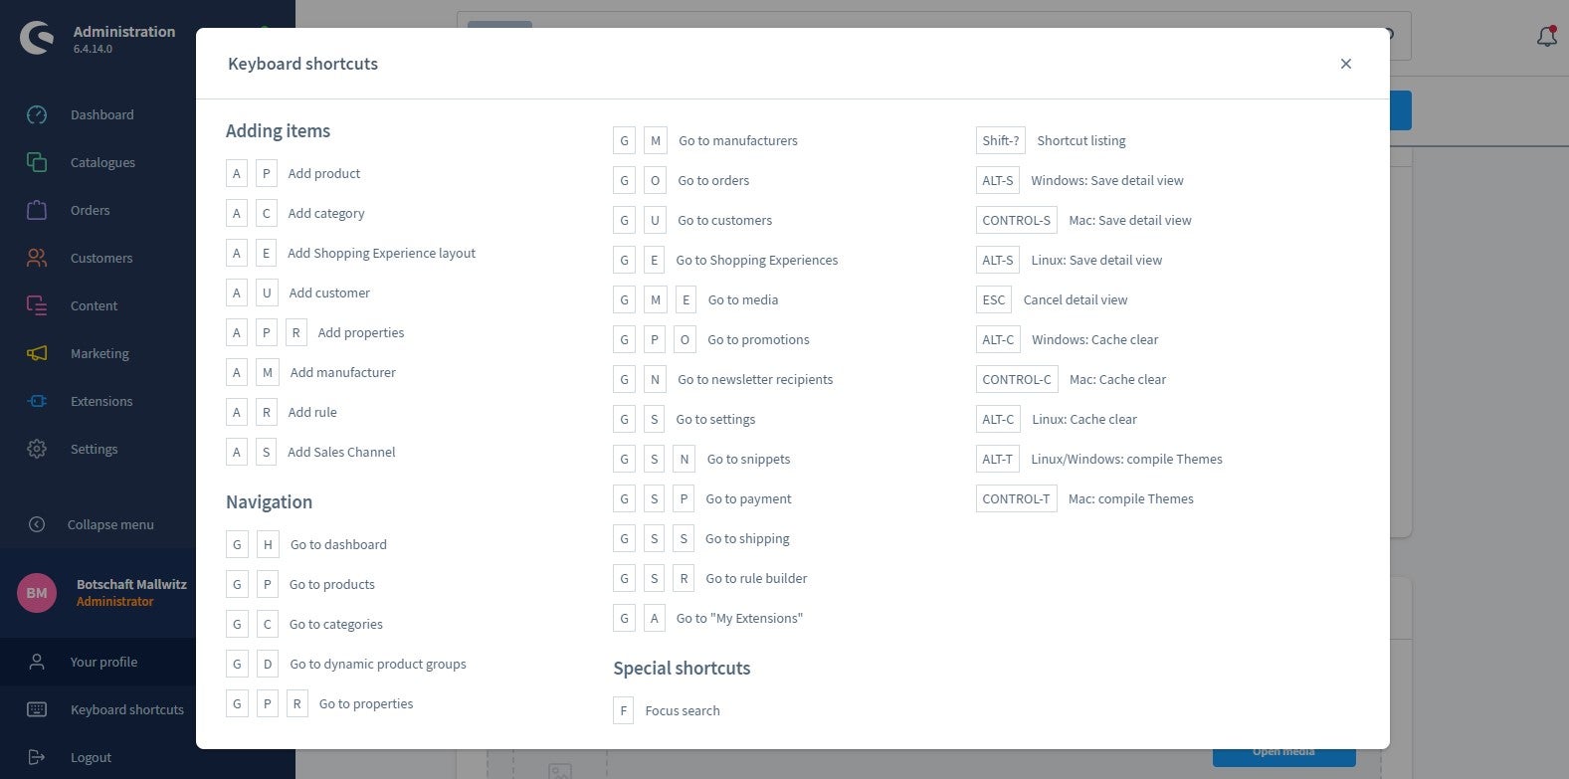Click the Your profile person icon
This screenshot has width=1569, height=779.
pyautogui.click(x=37, y=662)
